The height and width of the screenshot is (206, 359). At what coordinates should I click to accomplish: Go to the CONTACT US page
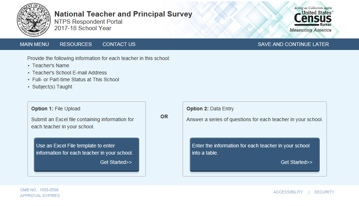(119, 44)
